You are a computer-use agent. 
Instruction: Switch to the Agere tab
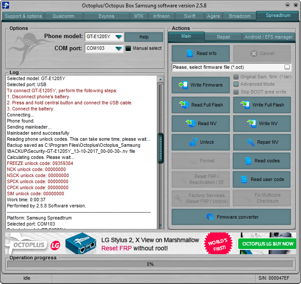point(213,16)
